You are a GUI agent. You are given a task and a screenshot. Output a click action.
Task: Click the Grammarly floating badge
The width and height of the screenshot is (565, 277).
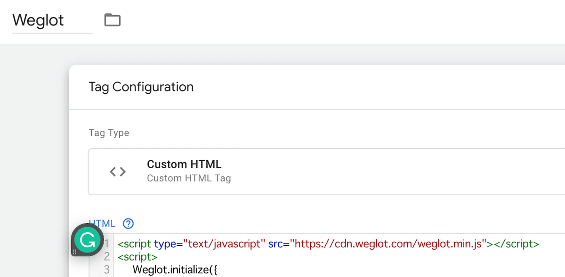tap(87, 240)
